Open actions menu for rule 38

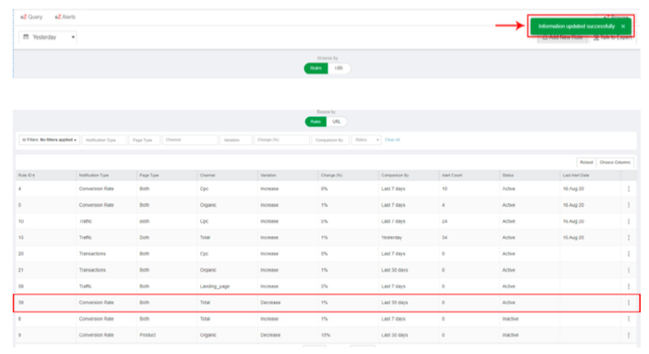click(628, 287)
